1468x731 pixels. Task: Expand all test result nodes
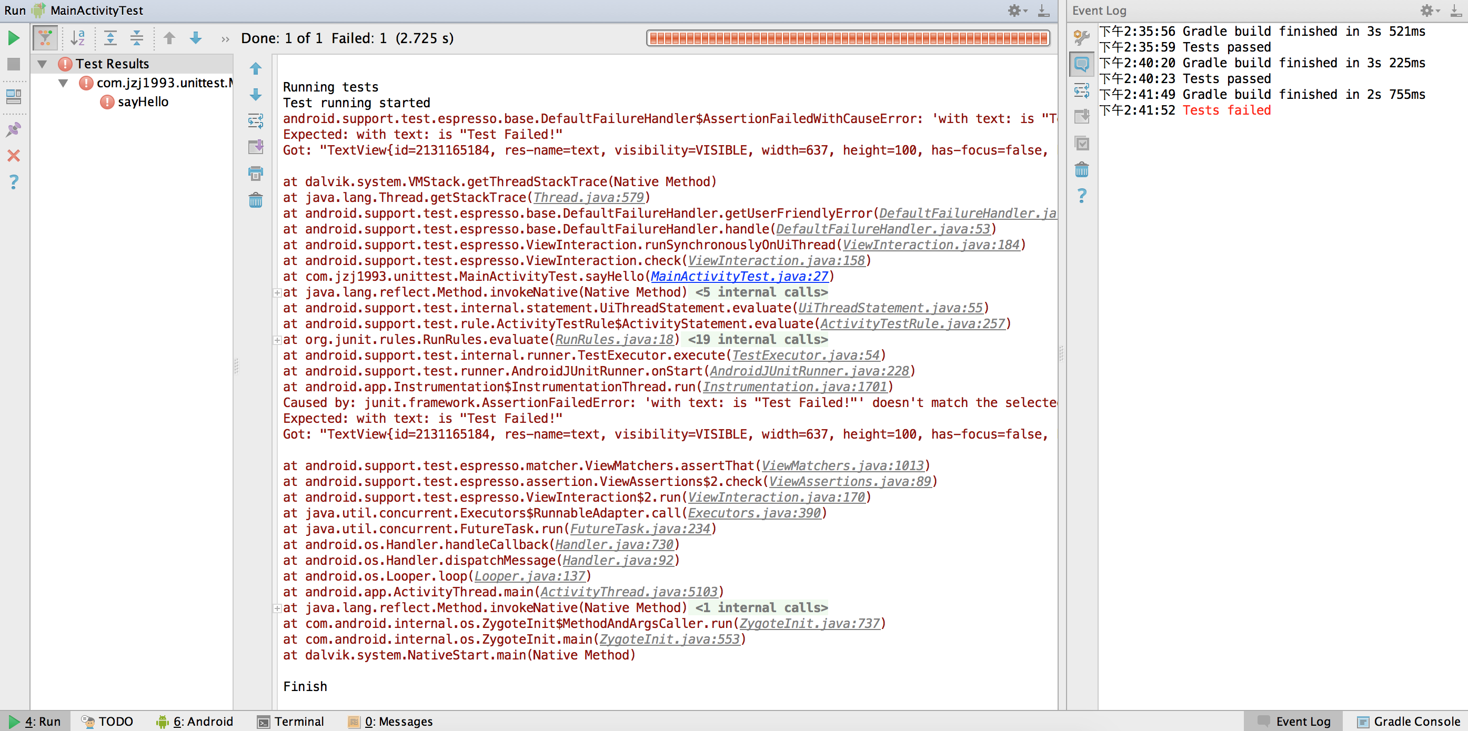click(110, 38)
